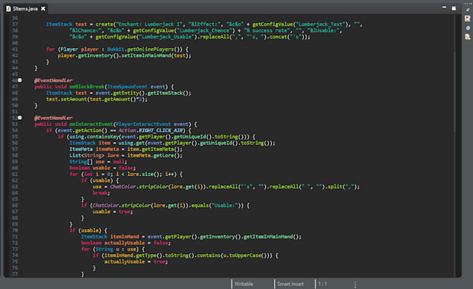This screenshot has height=289, width=473.
Task: Restore the collapsed view from right trim bar
Action: pos(467,8)
